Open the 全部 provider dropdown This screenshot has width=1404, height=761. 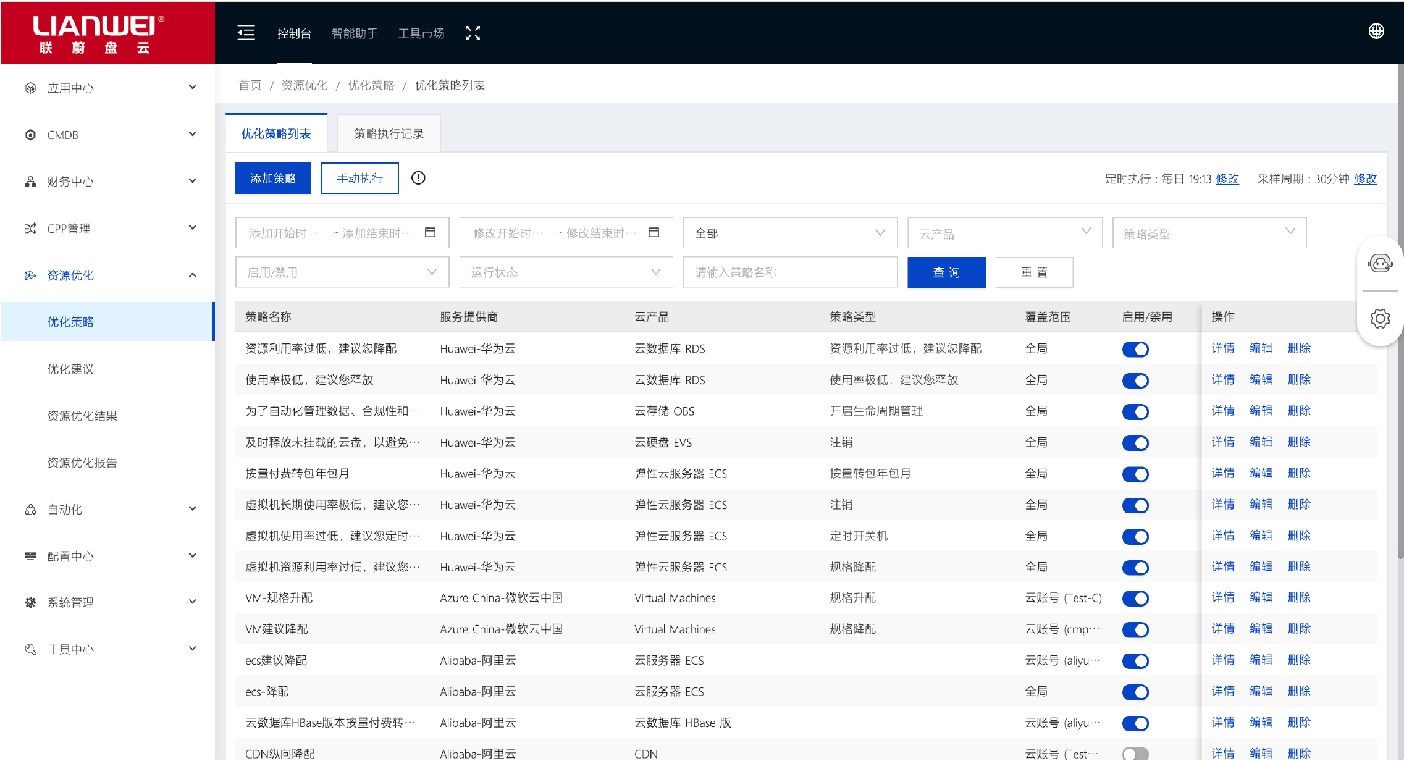pyautogui.click(x=790, y=233)
